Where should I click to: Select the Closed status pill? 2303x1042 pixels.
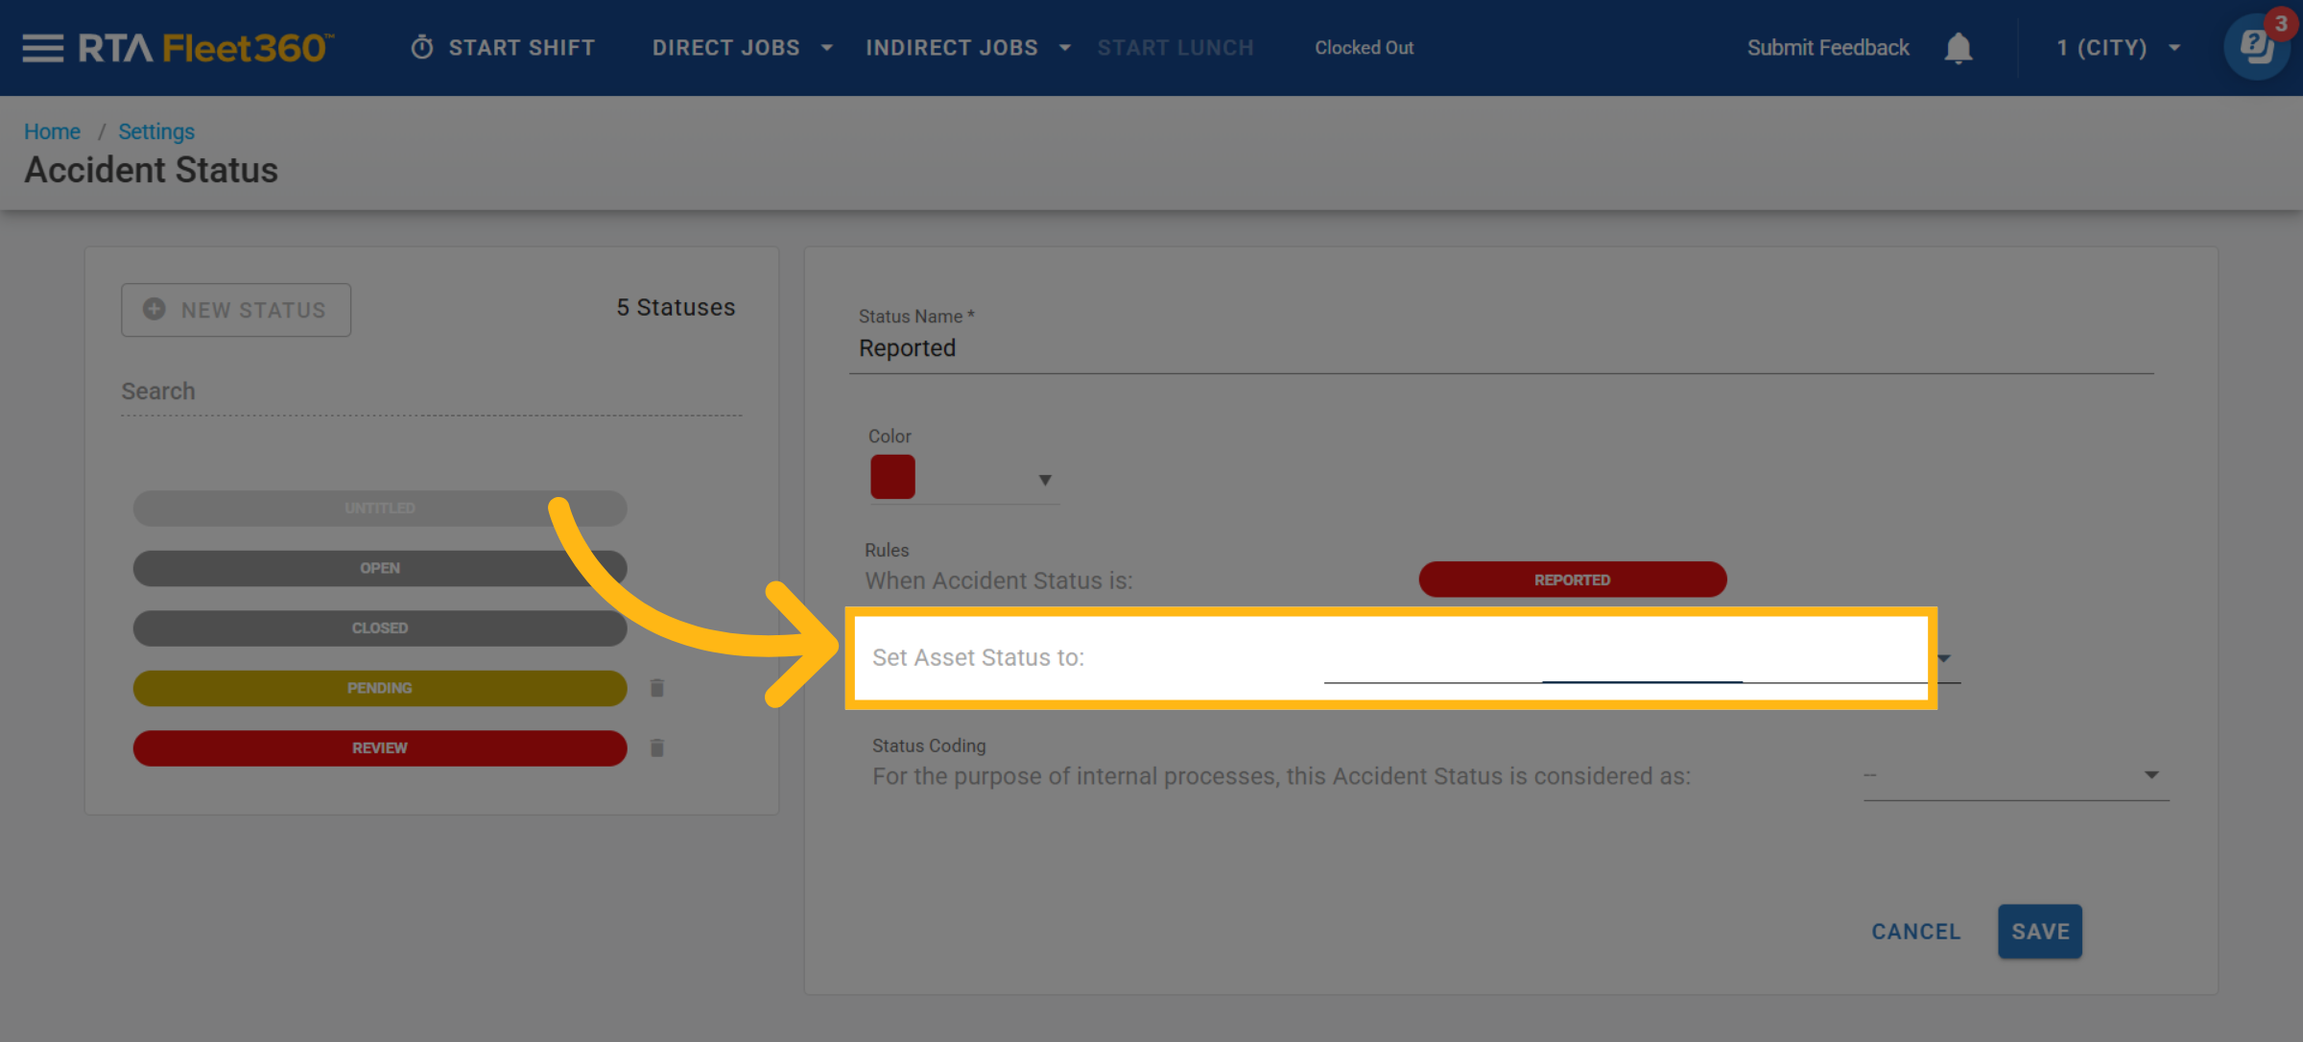coord(380,628)
